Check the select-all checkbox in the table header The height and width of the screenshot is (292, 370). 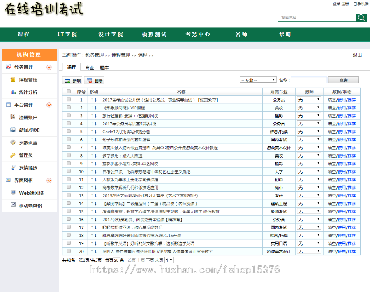coord(68,91)
